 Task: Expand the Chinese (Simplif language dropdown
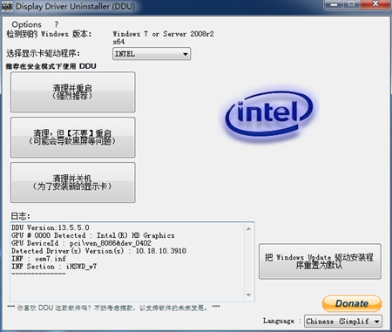click(343, 322)
